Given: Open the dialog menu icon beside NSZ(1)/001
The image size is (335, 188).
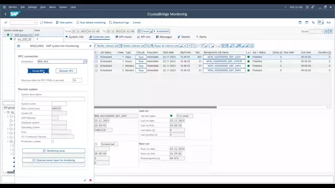Looking at the screenshot, I should click(19, 46).
